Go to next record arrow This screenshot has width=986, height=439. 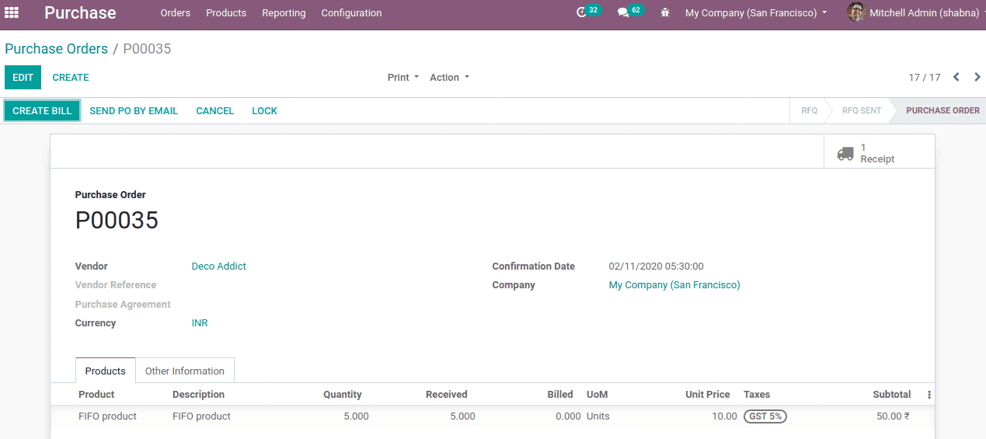(x=977, y=77)
